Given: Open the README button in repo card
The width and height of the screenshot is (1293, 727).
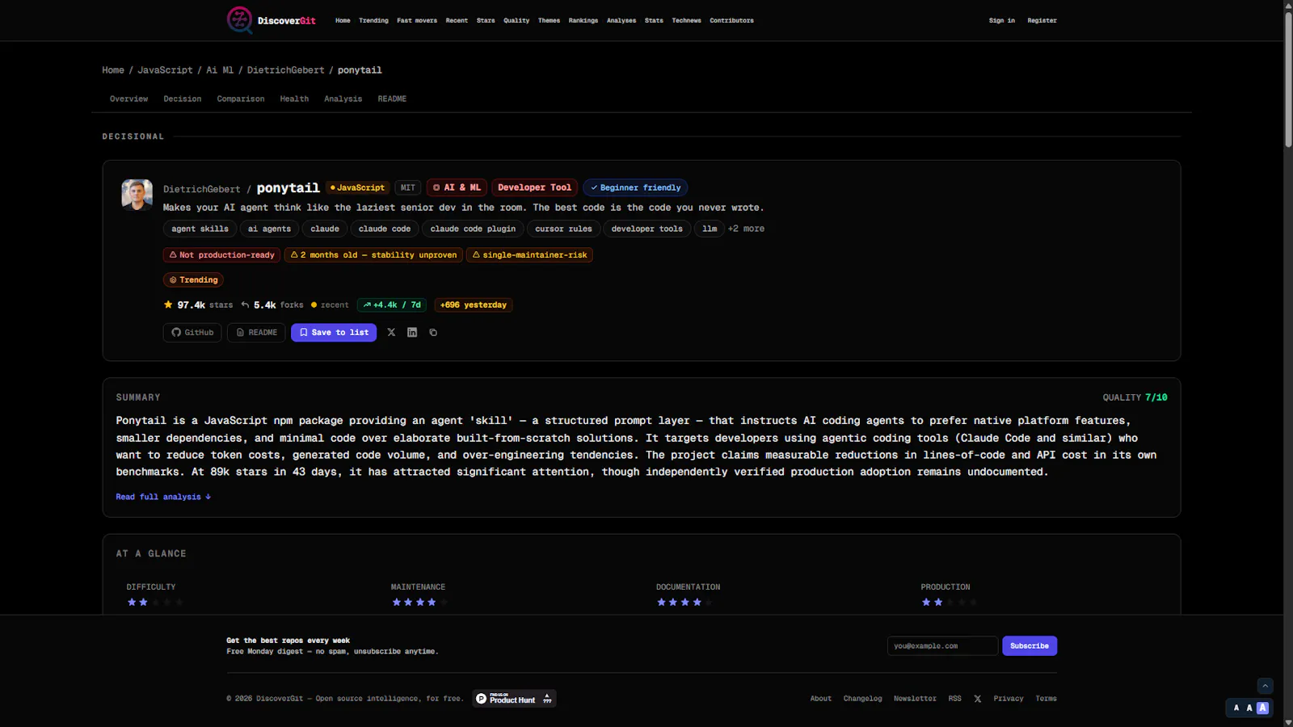Looking at the screenshot, I should pyautogui.click(x=256, y=332).
